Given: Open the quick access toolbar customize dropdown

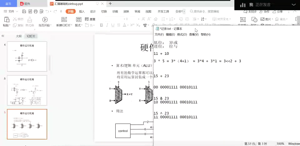Looking at the screenshot, I should [x=61, y=12].
